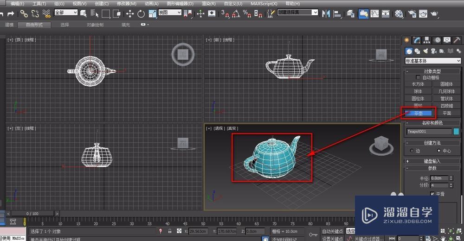Open the selection filter 全部 dropdown
This screenshot has height=241, width=464.
pos(66,13)
